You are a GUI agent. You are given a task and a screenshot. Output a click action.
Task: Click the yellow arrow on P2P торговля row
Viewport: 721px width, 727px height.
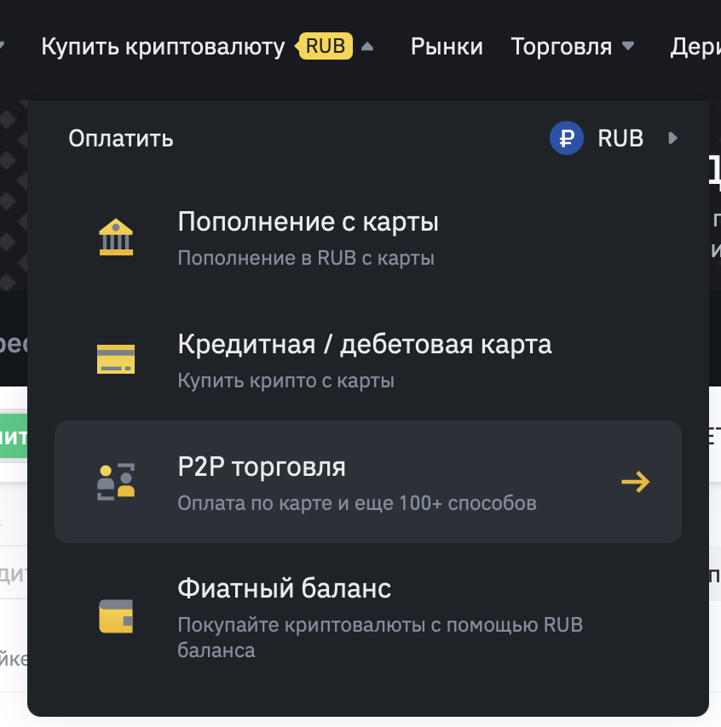pyautogui.click(x=635, y=482)
